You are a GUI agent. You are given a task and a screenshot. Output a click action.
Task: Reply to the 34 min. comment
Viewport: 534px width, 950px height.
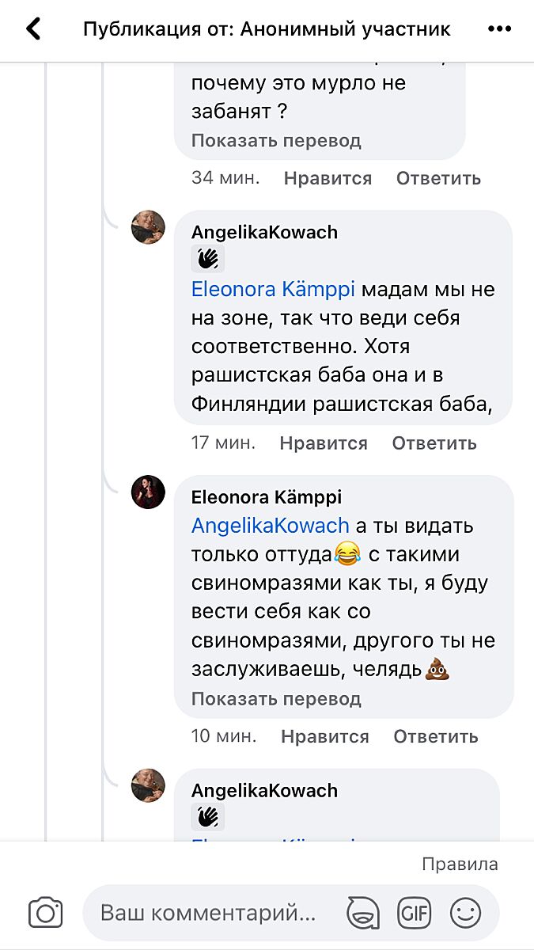pos(438,178)
